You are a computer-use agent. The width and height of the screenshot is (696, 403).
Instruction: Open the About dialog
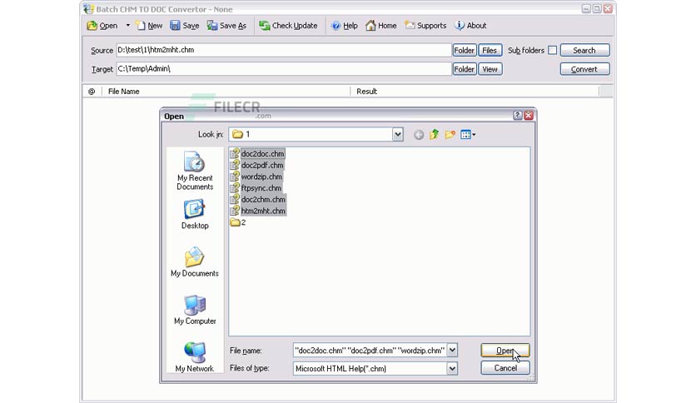click(471, 26)
